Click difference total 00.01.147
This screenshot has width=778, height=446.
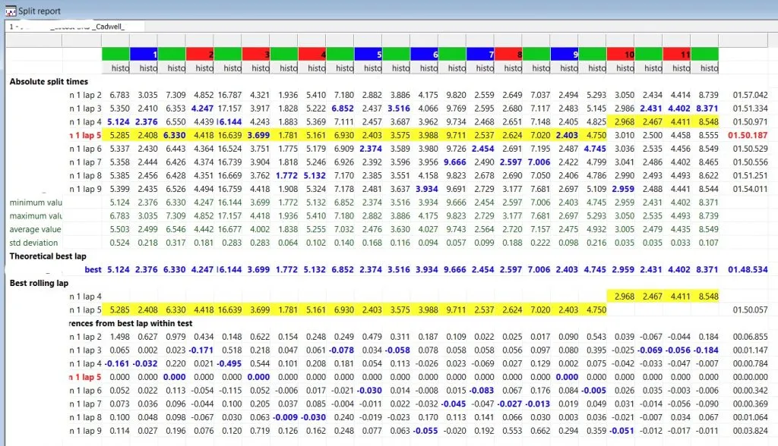click(x=750, y=350)
